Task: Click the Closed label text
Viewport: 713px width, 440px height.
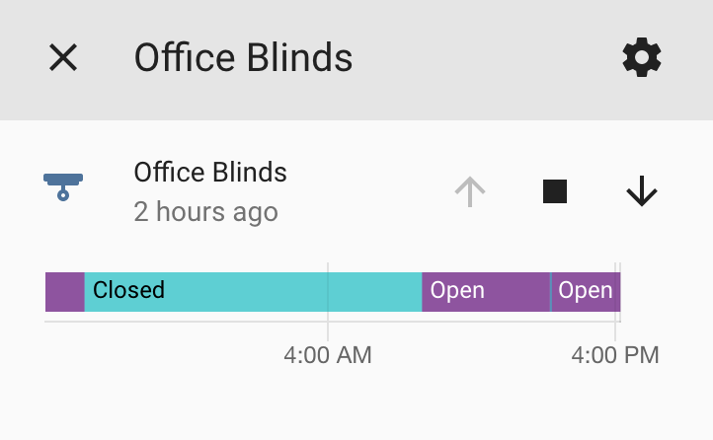Action: pyautogui.click(x=128, y=290)
